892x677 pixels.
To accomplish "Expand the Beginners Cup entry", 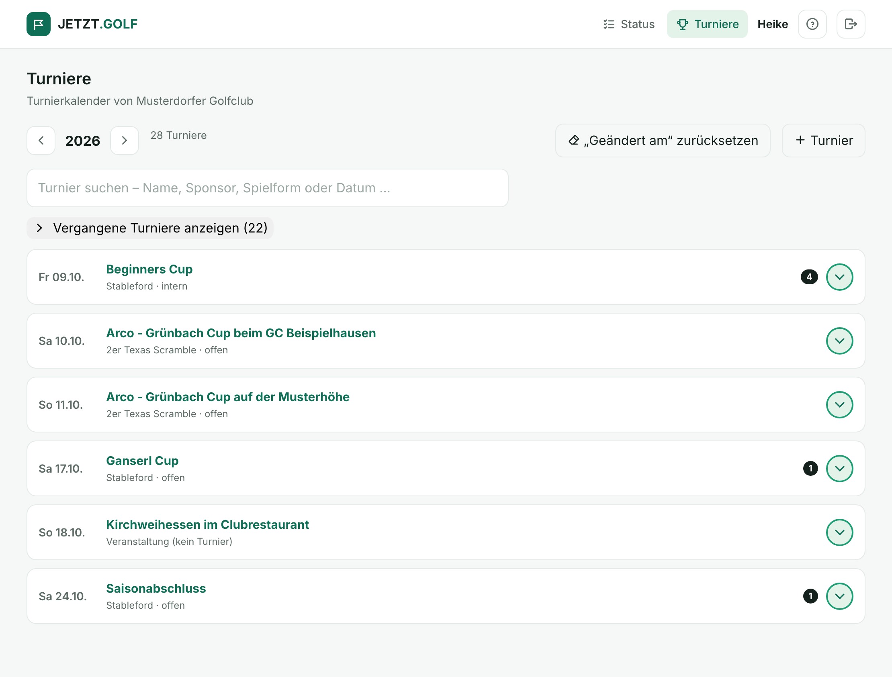I will pos(840,277).
